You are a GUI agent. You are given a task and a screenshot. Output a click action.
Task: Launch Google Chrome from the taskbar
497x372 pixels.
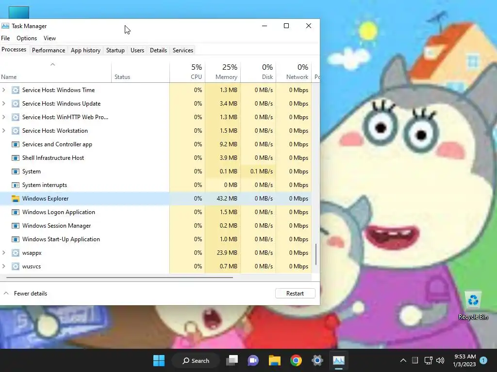(296, 360)
